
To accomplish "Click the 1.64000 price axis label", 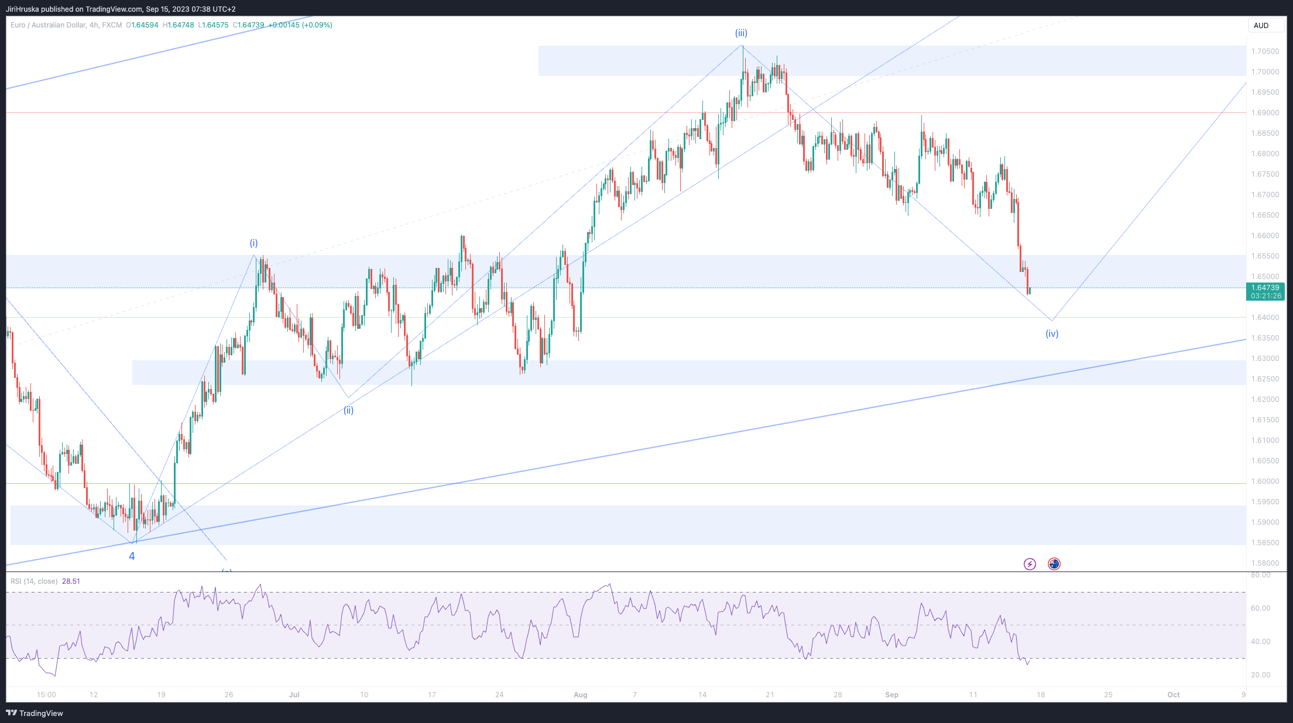I will [1265, 318].
